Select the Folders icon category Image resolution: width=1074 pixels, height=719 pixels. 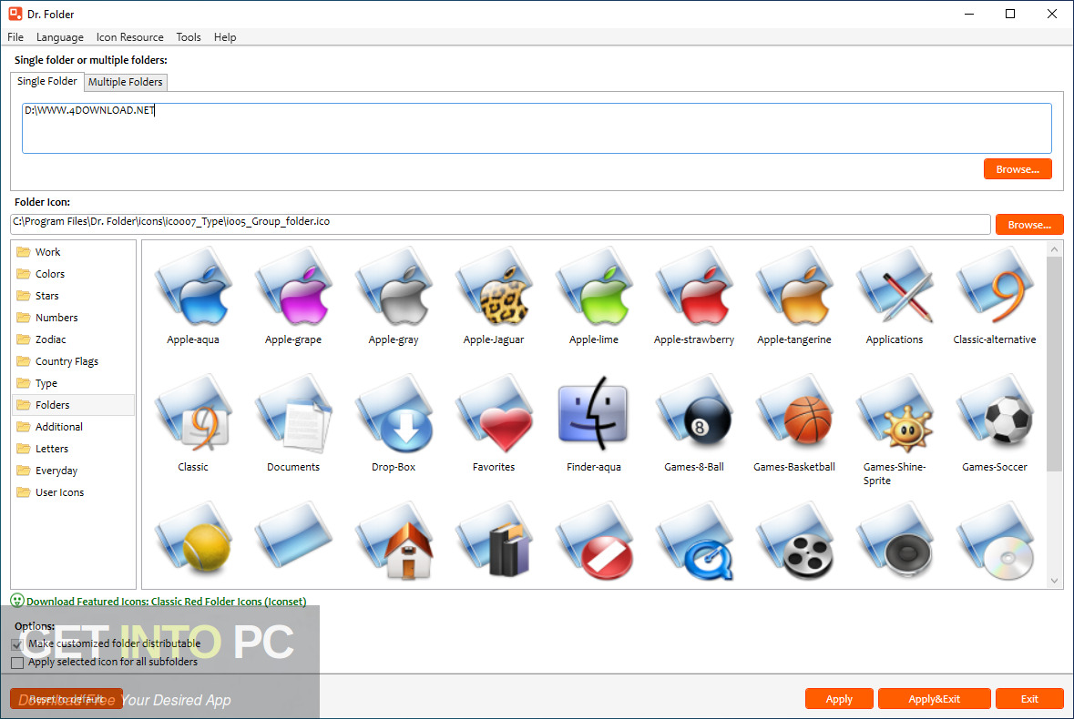[73, 405]
